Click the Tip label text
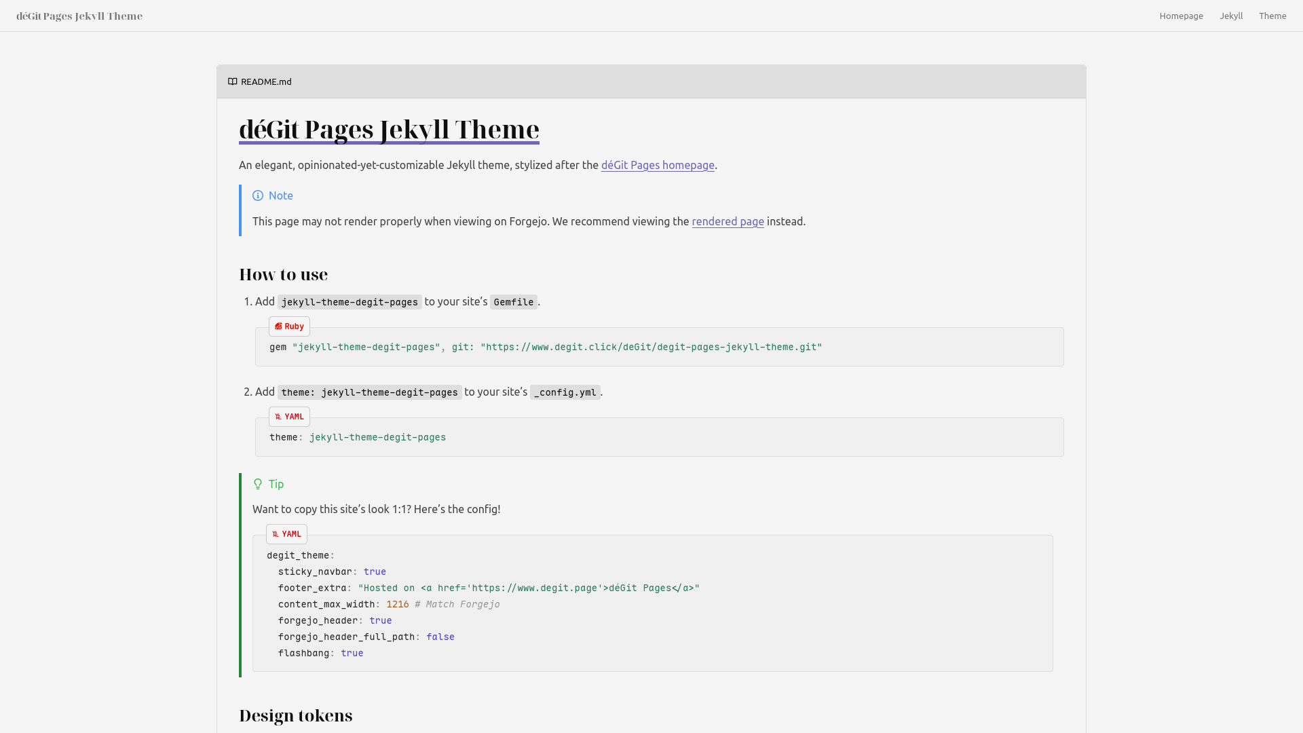1303x733 pixels. [x=276, y=484]
